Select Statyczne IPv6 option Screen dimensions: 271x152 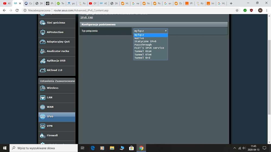145,41
